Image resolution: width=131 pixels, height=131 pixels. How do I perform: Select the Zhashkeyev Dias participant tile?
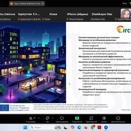pos(102,14)
